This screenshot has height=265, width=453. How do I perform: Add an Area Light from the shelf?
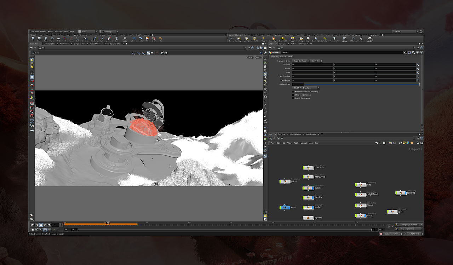tap(254, 39)
